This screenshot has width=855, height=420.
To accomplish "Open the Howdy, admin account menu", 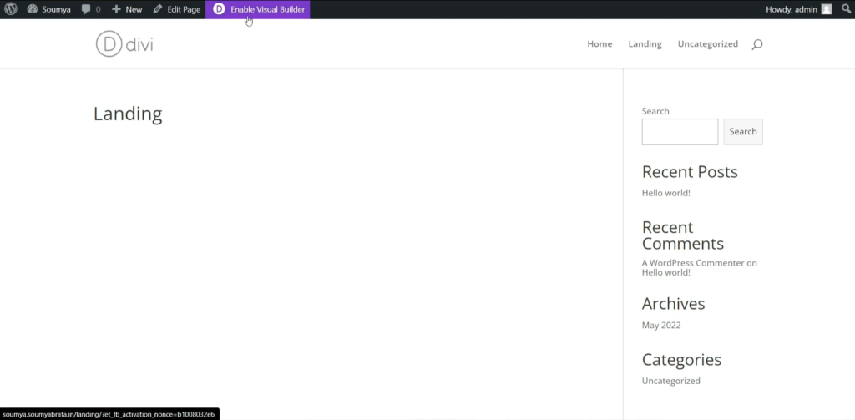I will (799, 9).
